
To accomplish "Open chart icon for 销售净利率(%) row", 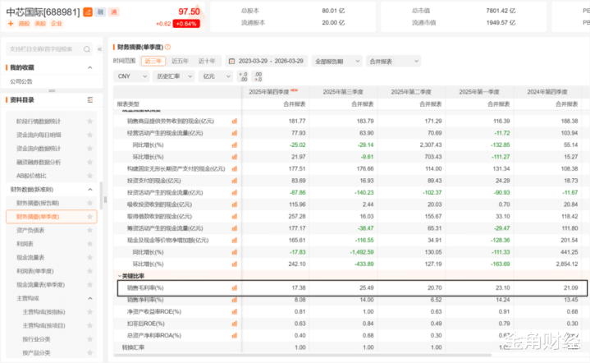I will coord(234,300).
